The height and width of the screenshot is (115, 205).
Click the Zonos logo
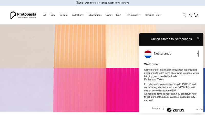(176, 110)
